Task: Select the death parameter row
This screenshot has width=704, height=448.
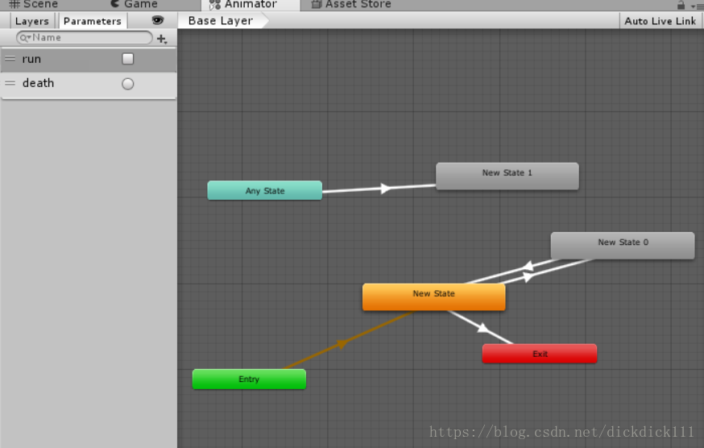Action: coord(89,84)
